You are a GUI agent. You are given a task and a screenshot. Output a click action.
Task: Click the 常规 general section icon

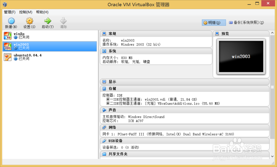click(104, 34)
